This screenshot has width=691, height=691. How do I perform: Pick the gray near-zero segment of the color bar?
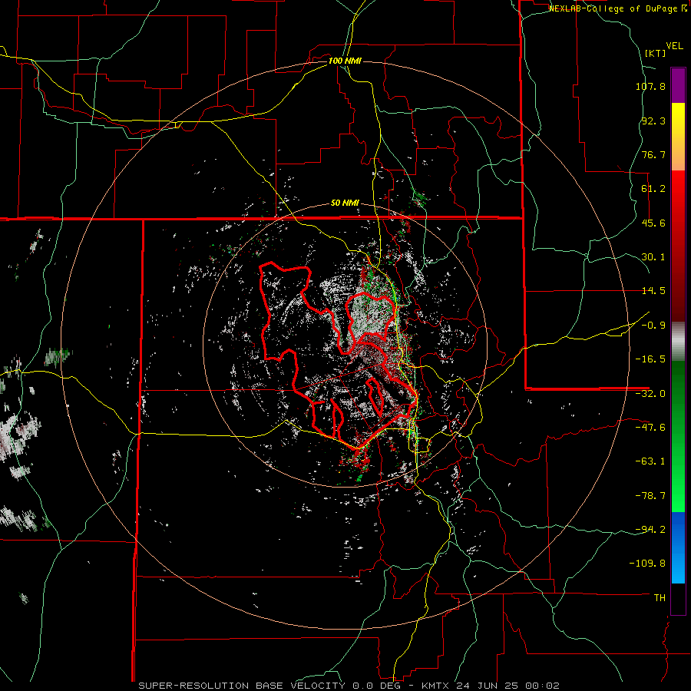[x=678, y=339]
